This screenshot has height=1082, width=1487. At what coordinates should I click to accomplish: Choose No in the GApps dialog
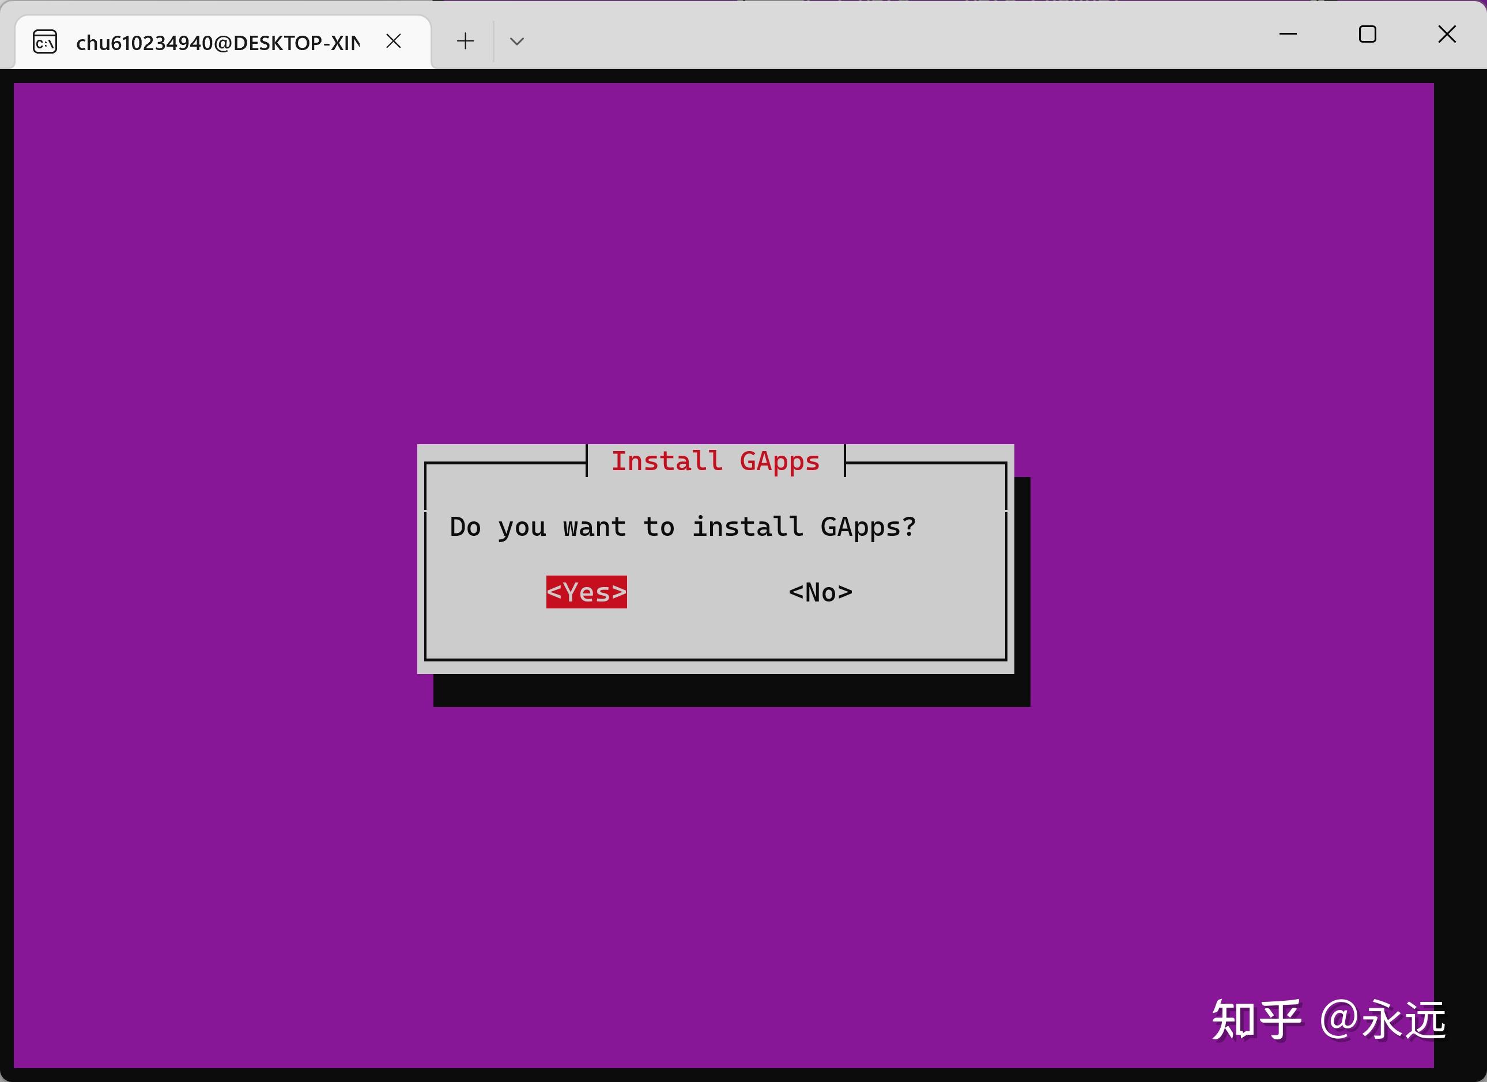point(820,592)
